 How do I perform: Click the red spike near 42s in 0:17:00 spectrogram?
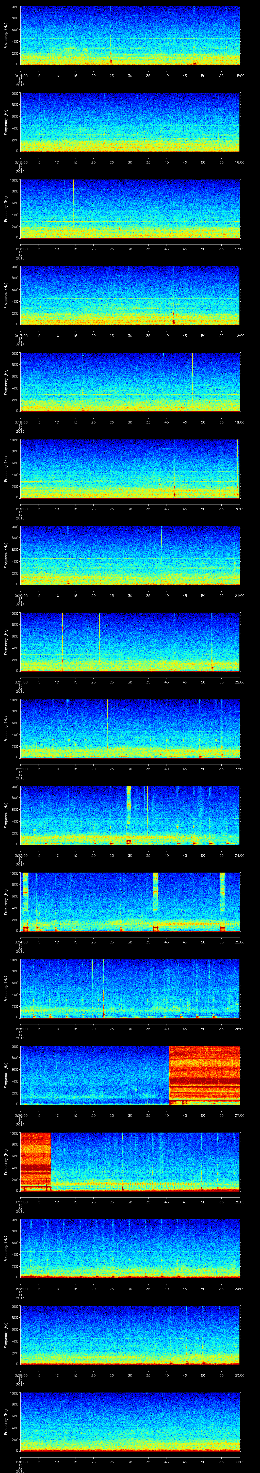(x=173, y=317)
